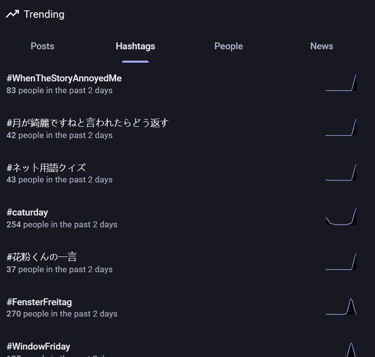Screen dimensions: 375x357
Task: Click the Trending arrow icon in header
Action: (x=12, y=14)
